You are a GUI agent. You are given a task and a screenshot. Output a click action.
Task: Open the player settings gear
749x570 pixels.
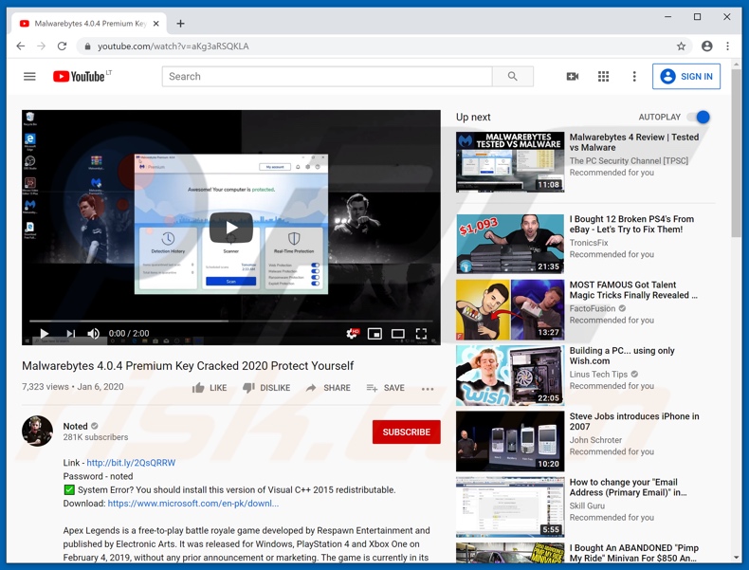coord(352,334)
